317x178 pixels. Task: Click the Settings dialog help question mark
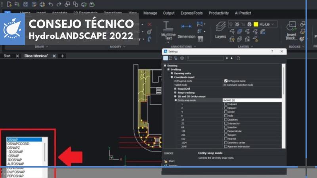pos(272,51)
